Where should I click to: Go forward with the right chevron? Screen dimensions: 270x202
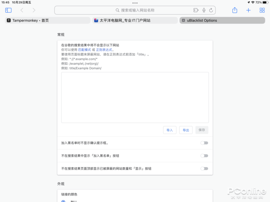click(34, 10)
